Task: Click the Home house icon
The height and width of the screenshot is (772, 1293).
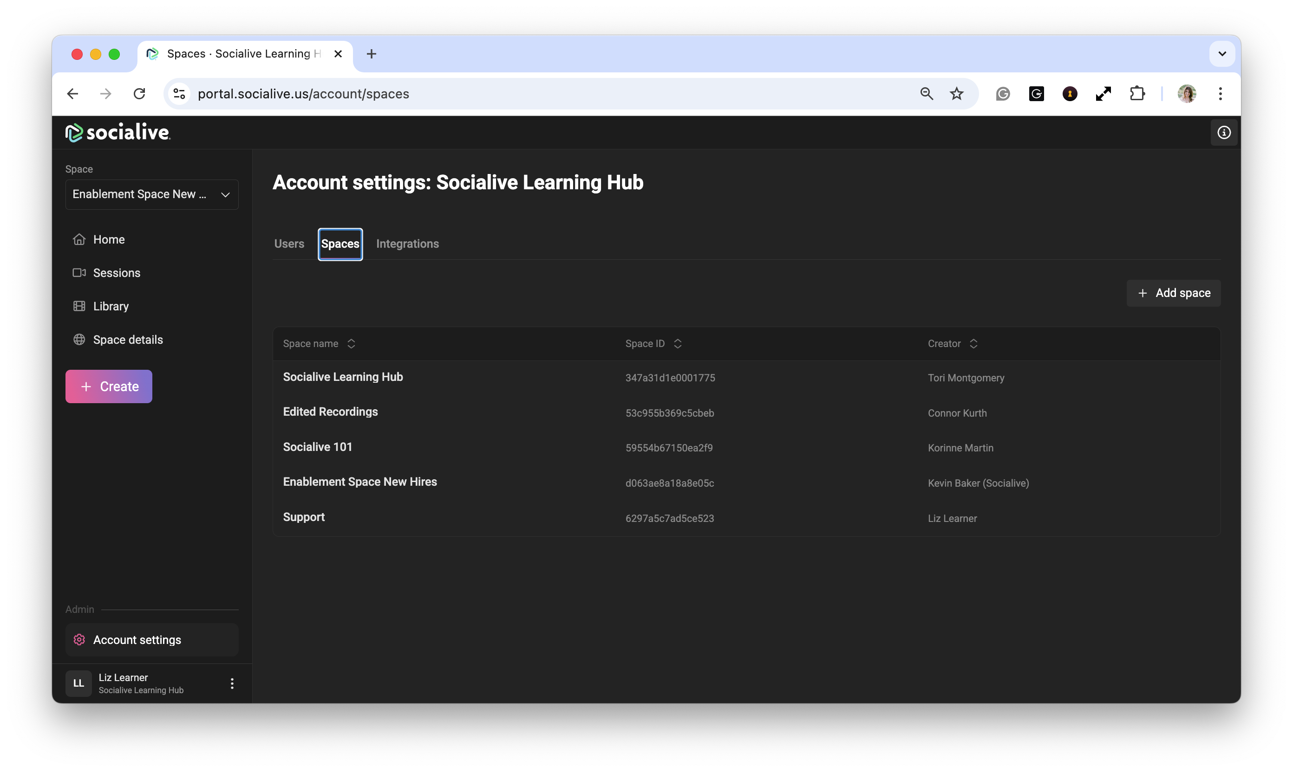Action: 79,239
